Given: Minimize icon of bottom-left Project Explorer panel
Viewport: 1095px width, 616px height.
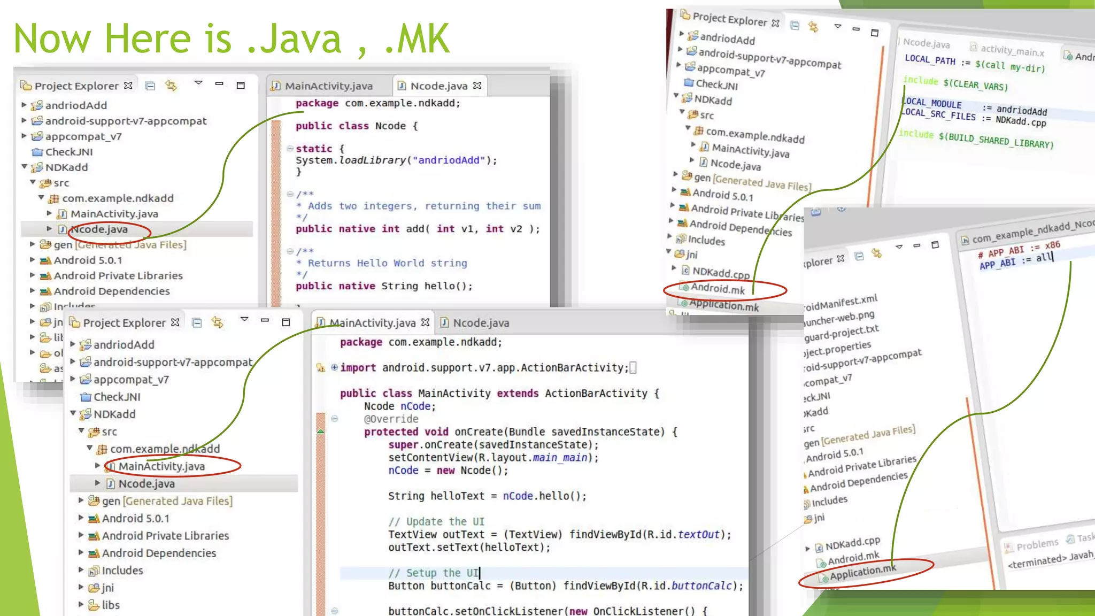Looking at the screenshot, I should [x=265, y=320].
